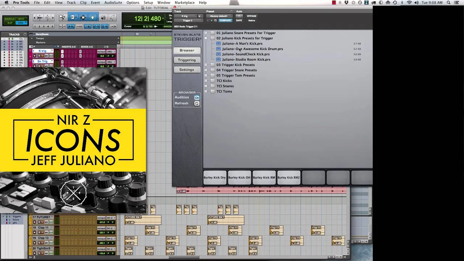Toggle the COMPARE button
Viewport: 464px width, 261px height.
coord(225,20)
